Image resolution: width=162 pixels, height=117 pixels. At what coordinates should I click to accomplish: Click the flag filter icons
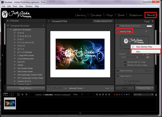click(85, 94)
